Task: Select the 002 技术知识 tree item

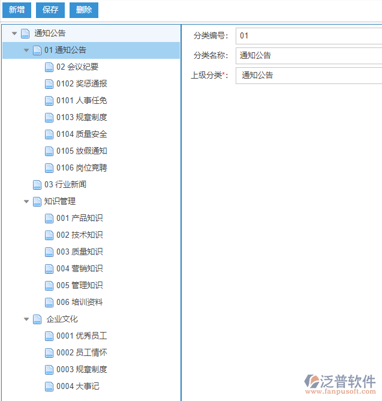Action: 79,235
